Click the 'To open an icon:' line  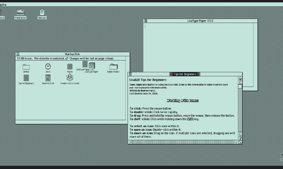(155, 130)
